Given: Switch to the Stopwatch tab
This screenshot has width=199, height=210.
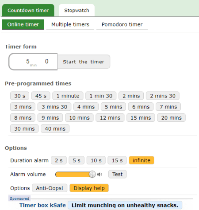Looking at the screenshot, I should click(x=77, y=10).
